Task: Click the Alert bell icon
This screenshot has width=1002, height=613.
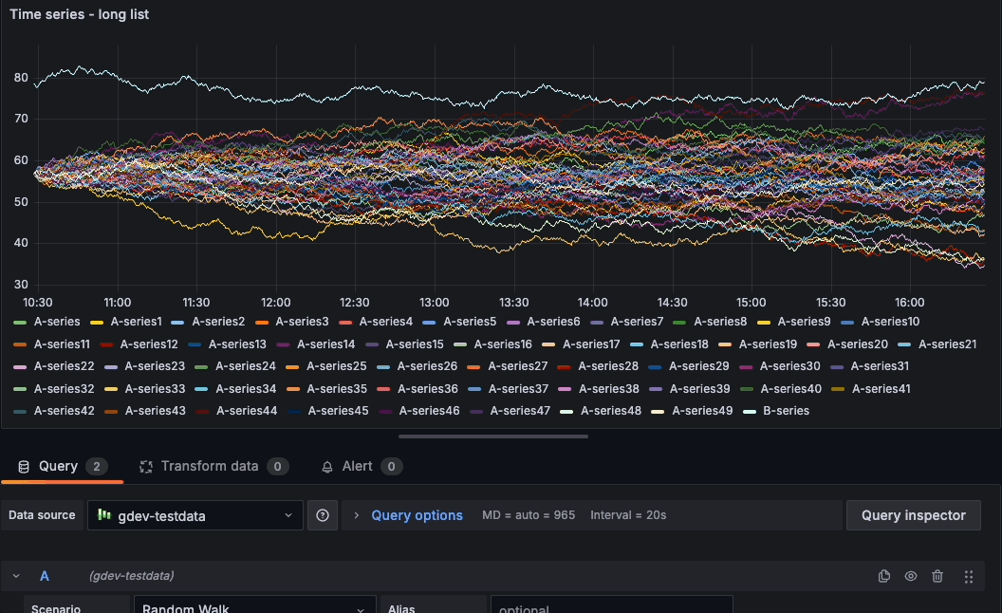Action: [327, 467]
